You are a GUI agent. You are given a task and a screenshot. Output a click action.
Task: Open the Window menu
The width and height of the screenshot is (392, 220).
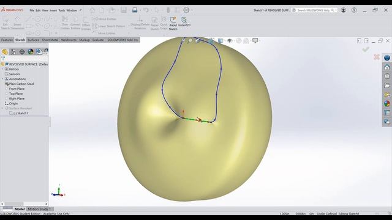(72, 10)
